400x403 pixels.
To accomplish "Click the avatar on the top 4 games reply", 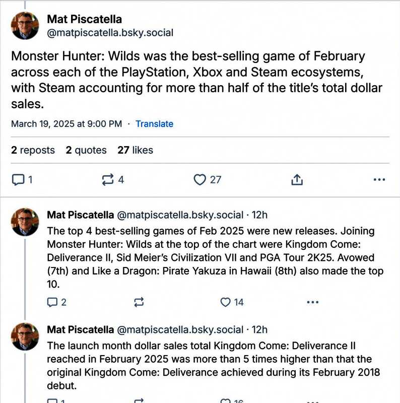I will [x=25, y=222].
